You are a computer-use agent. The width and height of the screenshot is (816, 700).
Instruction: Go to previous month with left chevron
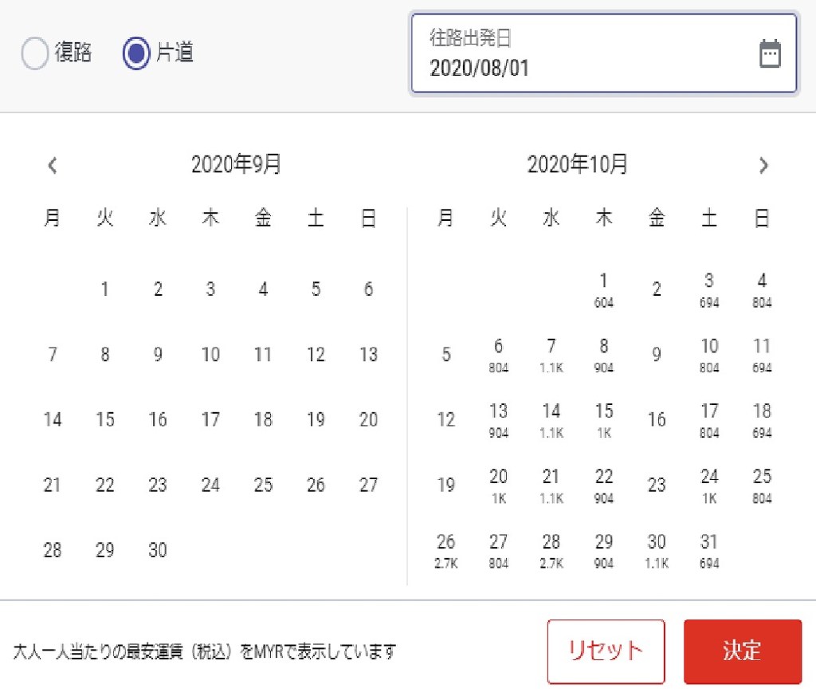pyautogui.click(x=53, y=166)
